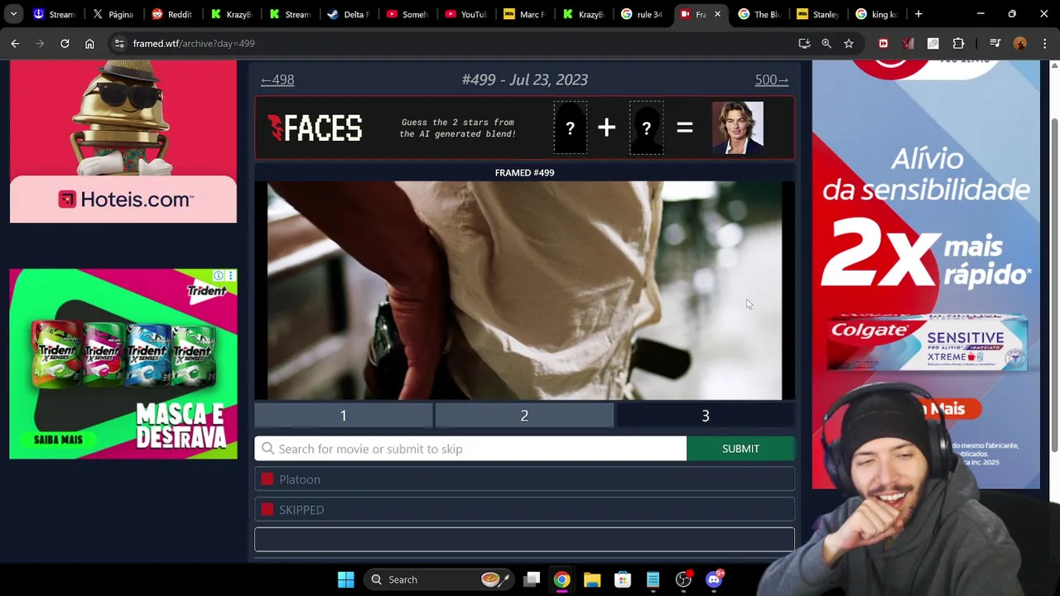
Task: Open the Extensions puzzle menu
Action: (959, 43)
